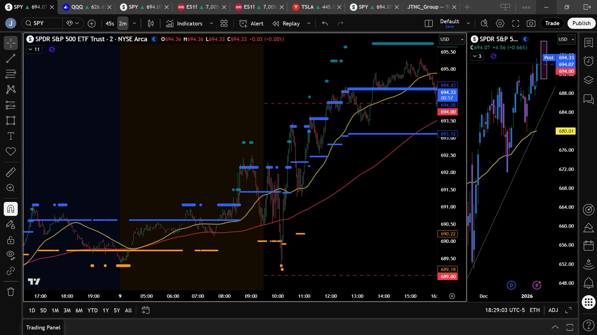Image resolution: width=597 pixels, height=335 pixels.
Task: Select the trend line drawing tool
Action: (x=11, y=58)
